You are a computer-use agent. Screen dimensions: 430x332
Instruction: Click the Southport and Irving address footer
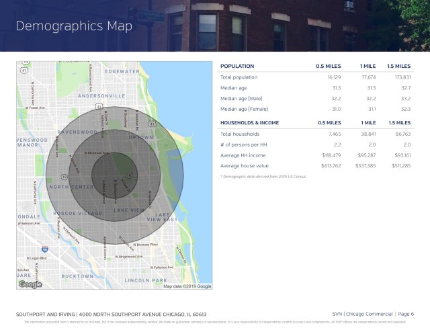pos(111,314)
